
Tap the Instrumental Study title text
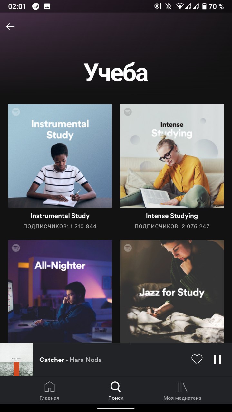60,216
